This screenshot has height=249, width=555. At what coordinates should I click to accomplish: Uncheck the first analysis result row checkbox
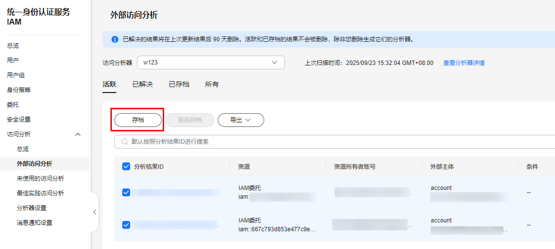click(126, 192)
